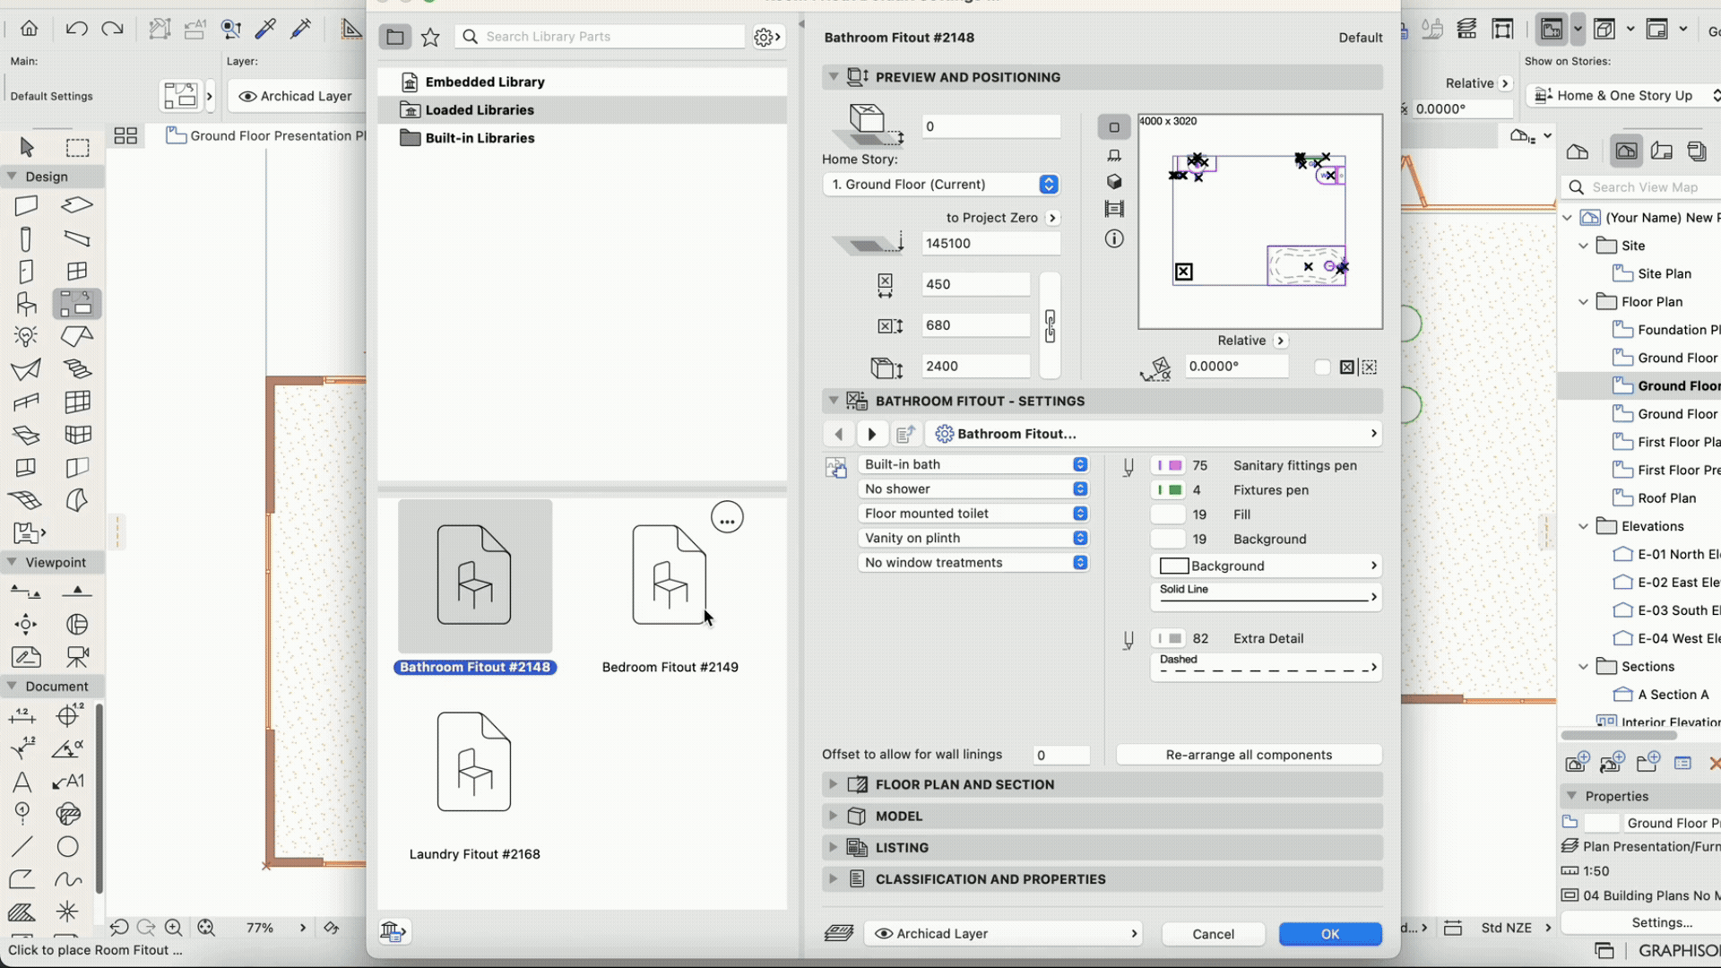This screenshot has width=1721, height=968.
Task: Open library settings gear menu
Action: 766,37
